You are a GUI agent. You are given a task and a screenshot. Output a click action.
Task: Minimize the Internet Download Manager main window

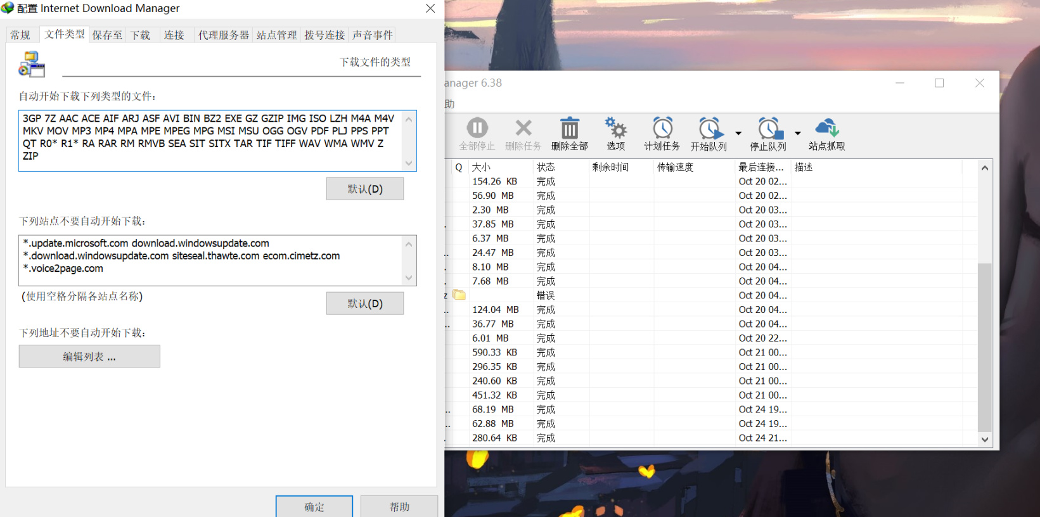click(x=900, y=83)
